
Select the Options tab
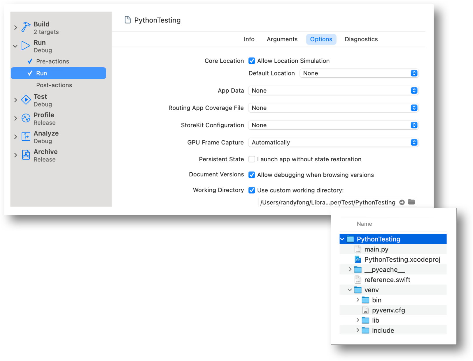[x=321, y=39]
